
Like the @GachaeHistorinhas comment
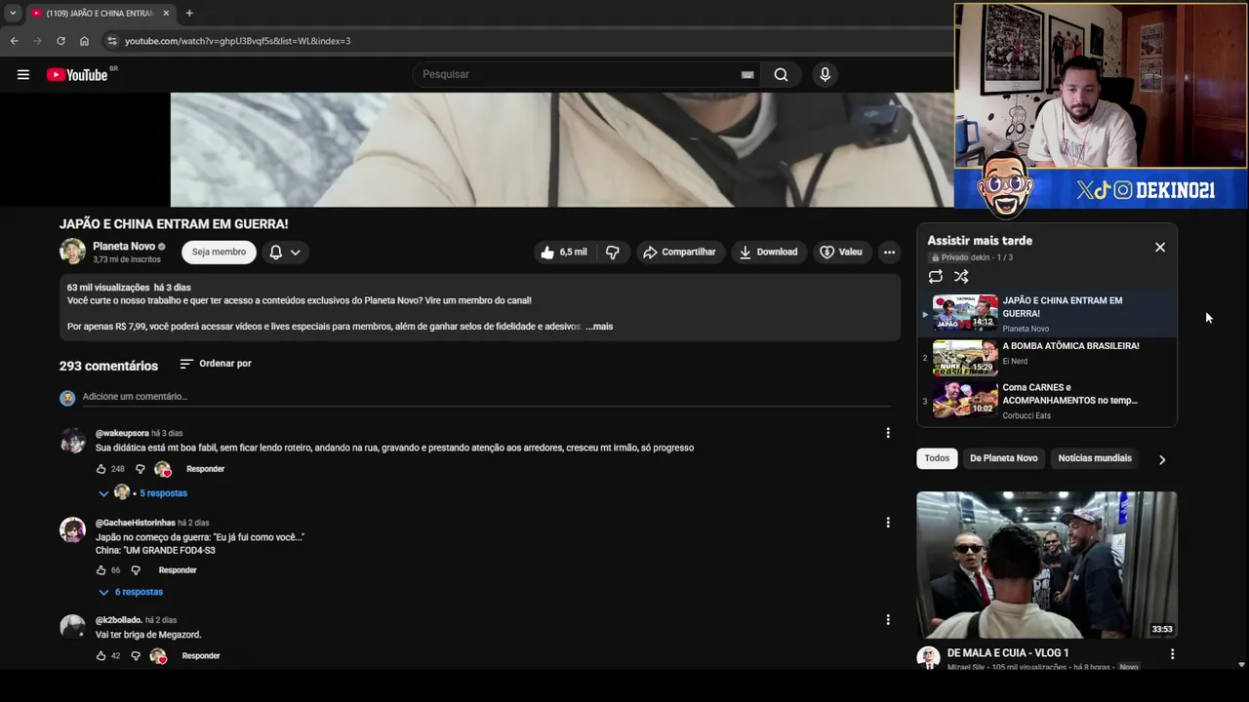click(x=101, y=570)
